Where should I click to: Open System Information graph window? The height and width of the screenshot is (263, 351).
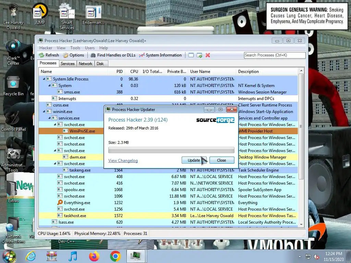click(x=160, y=55)
